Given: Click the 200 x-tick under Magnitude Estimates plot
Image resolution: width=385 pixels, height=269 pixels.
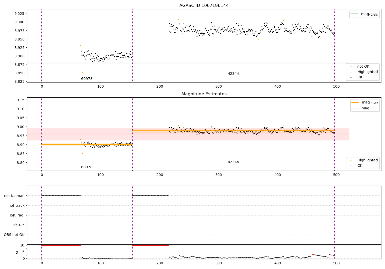Looking at the screenshot, I should 160,175.
